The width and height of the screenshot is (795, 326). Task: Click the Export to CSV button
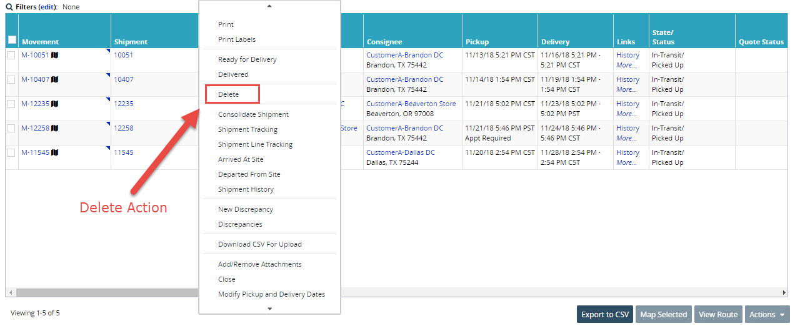click(x=605, y=314)
